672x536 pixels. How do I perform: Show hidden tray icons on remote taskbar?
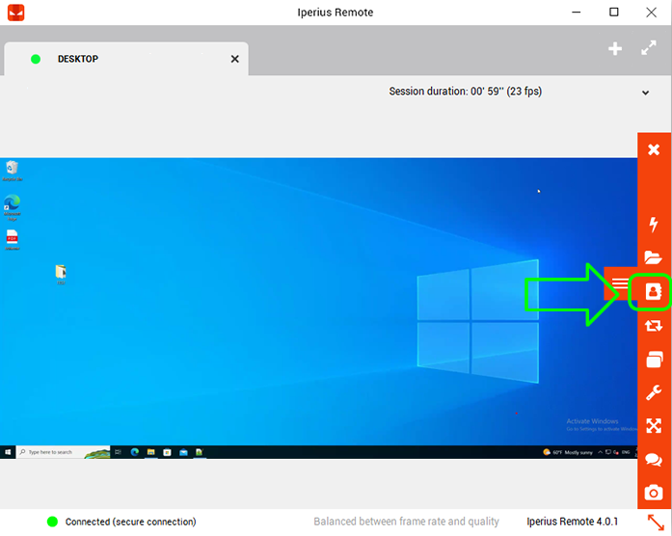click(x=601, y=452)
